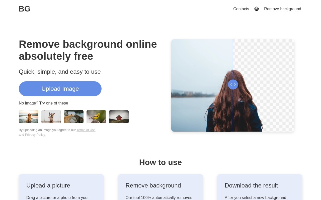
Task: Click the BG logo
Action: coord(25,9)
